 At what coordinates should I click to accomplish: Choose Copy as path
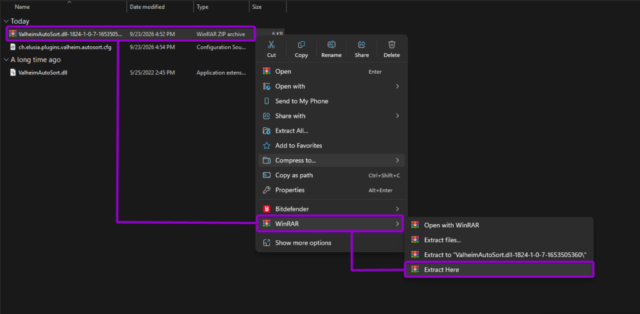pyautogui.click(x=331, y=175)
